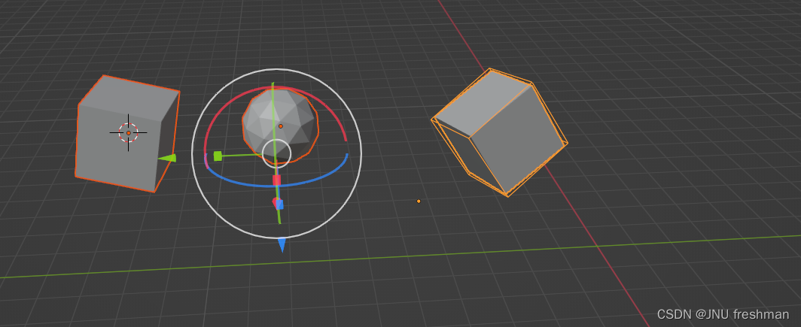Click the green arrow move handle
801x327 pixels.
tap(167, 159)
